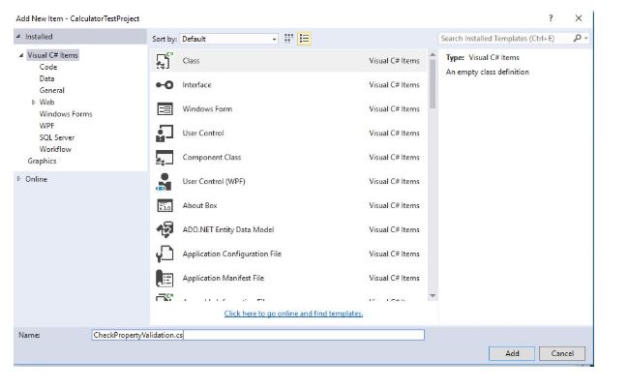Choose the Windows Form template icon
The height and width of the screenshot is (388, 628).
(x=164, y=109)
